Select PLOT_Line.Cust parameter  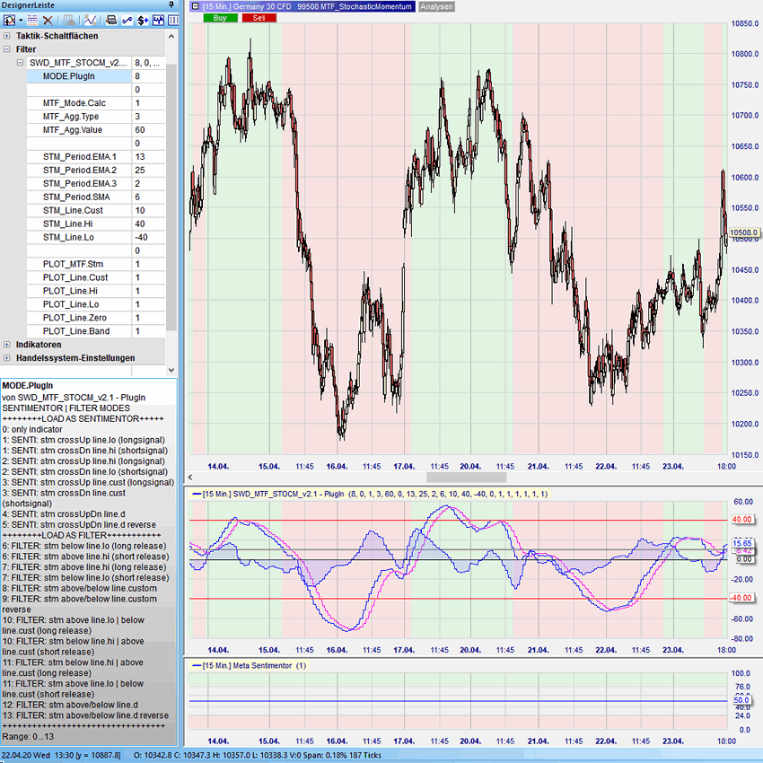coord(79,277)
